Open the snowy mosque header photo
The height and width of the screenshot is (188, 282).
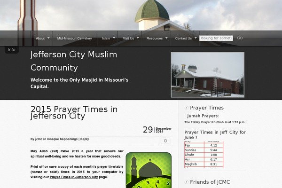click(208, 75)
